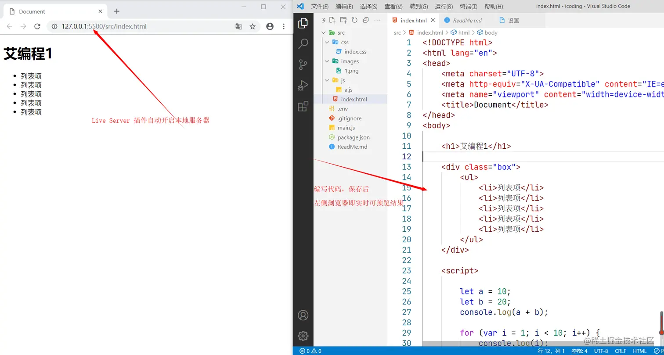664x355 pixels.
Task: Click breadcrumb chevron after src
Action: (405, 32)
